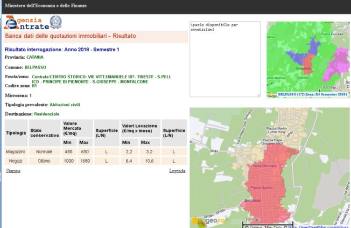The image size is (351, 228).
Task: Click Piazza Municipio on the large map
Action: [264, 166]
